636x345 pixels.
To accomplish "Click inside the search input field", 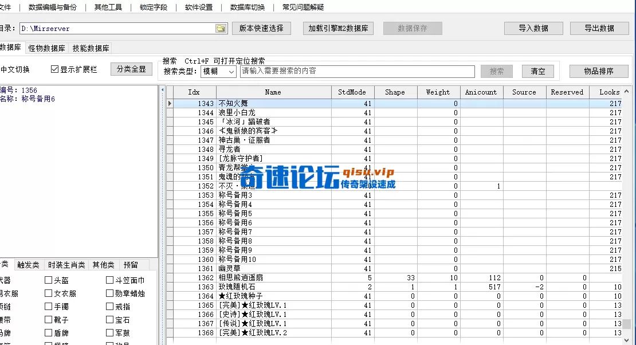I will [x=353, y=71].
